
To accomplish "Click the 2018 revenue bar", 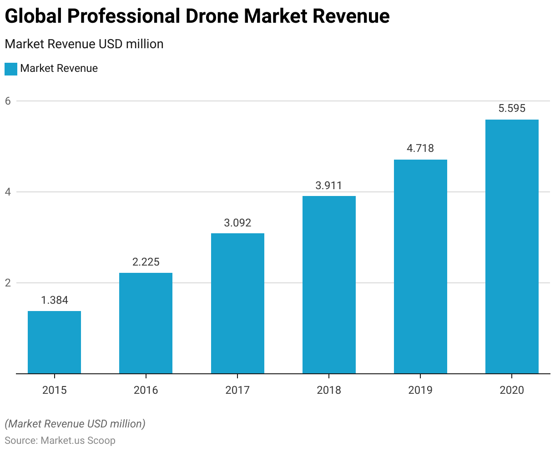I will tap(329, 285).
